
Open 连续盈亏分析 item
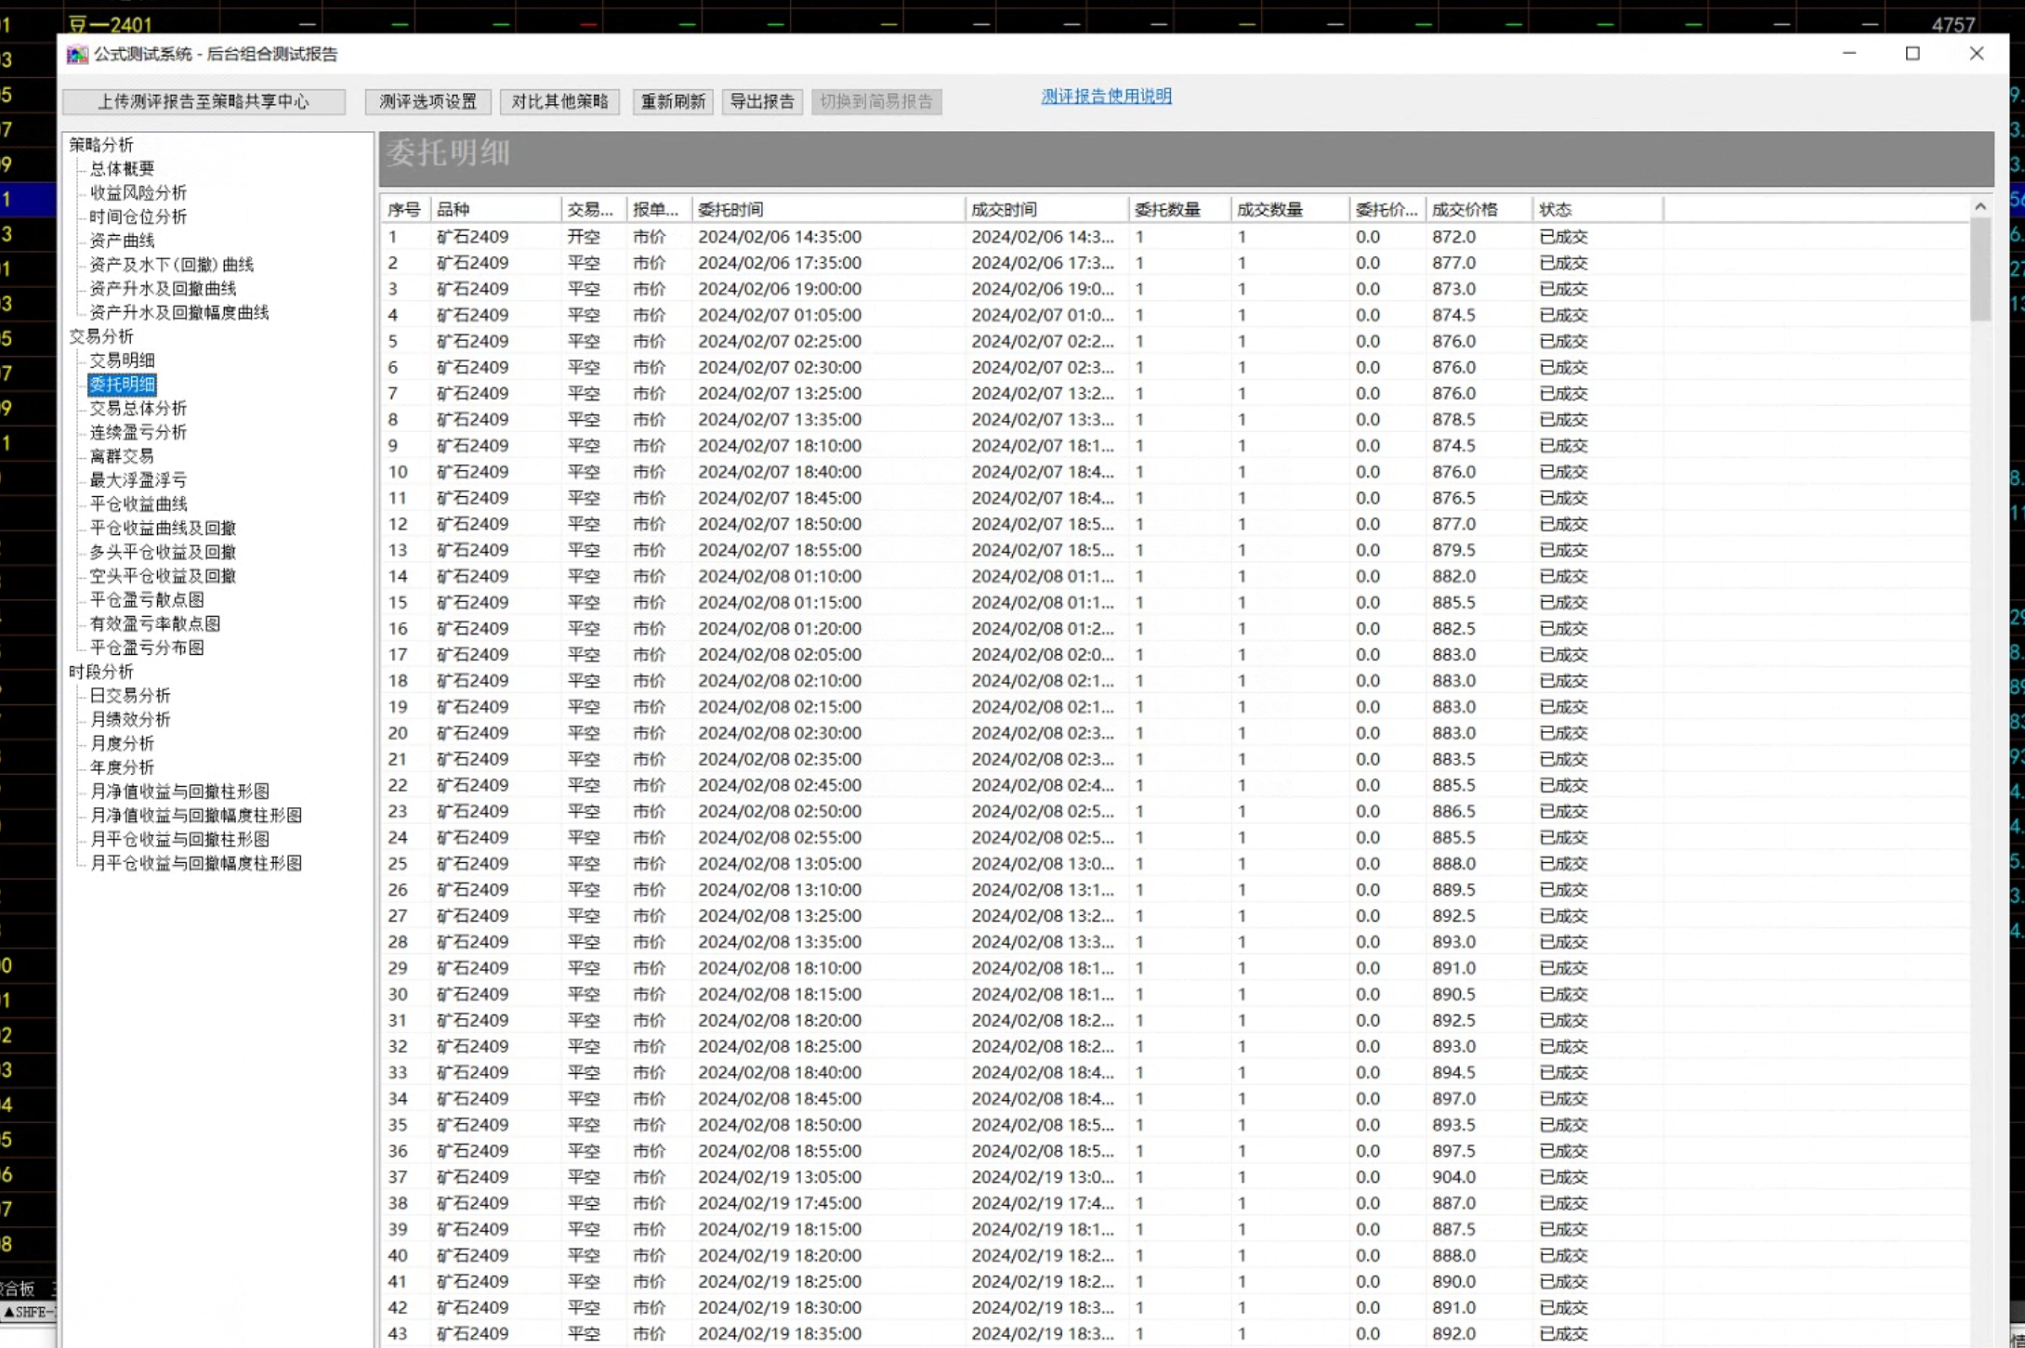[138, 433]
